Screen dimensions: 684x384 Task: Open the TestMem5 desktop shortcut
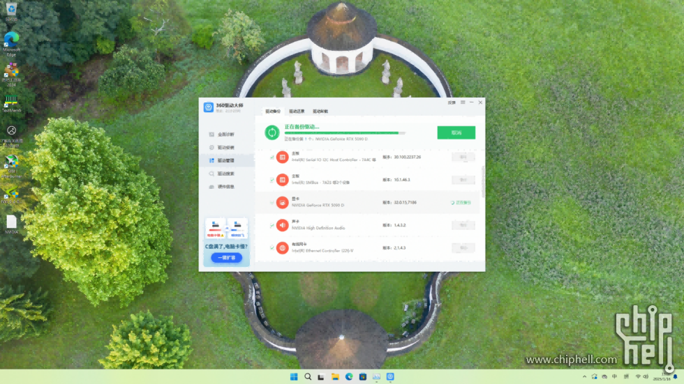click(x=12, y=102)
